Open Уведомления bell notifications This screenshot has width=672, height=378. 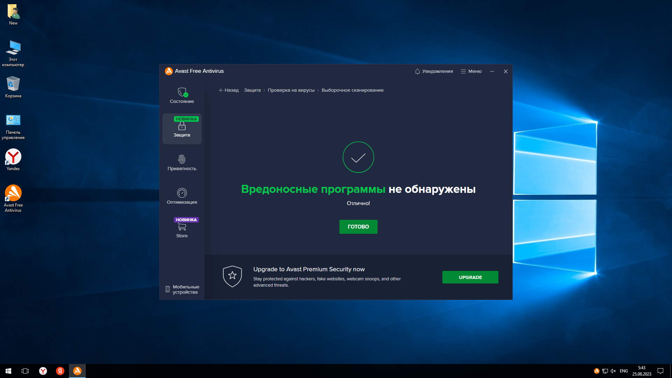[x=434, y=71]
